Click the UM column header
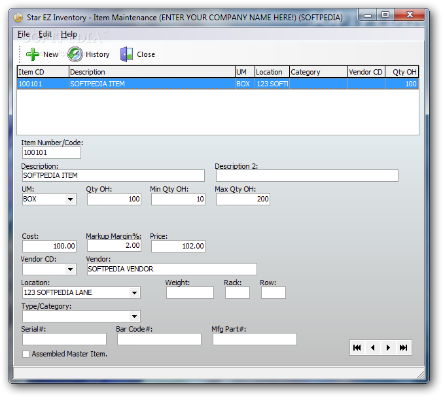Screen dimensions: 443x397 pos(245,72)
